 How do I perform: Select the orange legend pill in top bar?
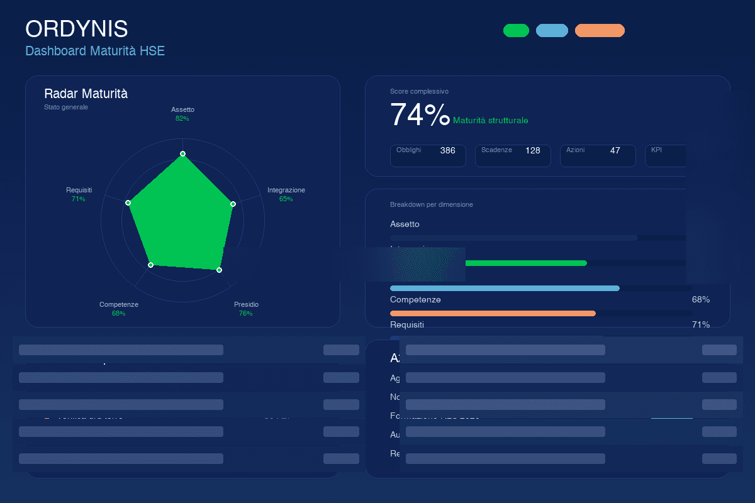(x=600, y=30)
